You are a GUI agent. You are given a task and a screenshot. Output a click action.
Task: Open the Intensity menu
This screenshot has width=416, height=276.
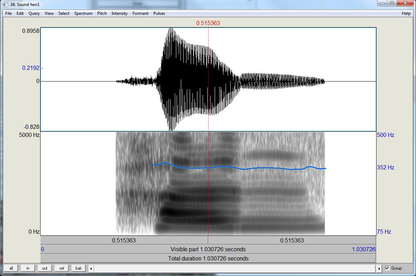click(x=120, y=13)
